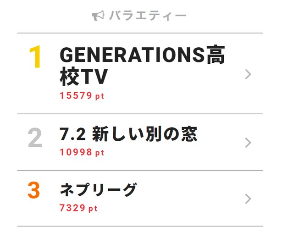This screenshot has height=227, width=282.
Task: Click the pt label after 7329
Action: coord(93,209)
